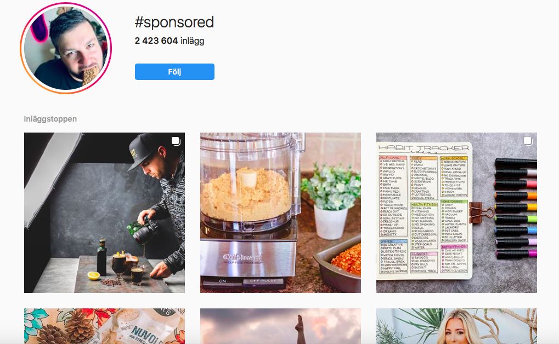The height and width of the screenshot is (344, 559).
Task: Click the OFF-PULSE button on food processor
Action: [263, 282]
